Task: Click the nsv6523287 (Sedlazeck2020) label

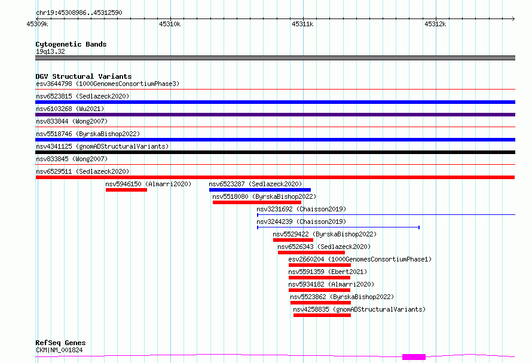Action: pos(255,184)
